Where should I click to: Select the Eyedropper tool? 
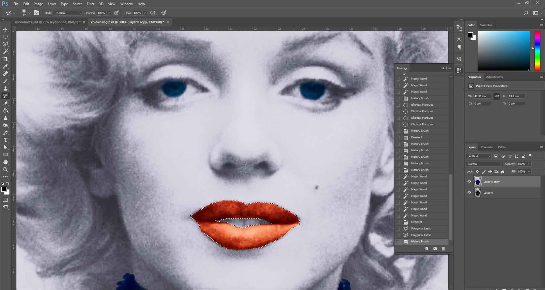pyautogui.click(x=5, y=66)
